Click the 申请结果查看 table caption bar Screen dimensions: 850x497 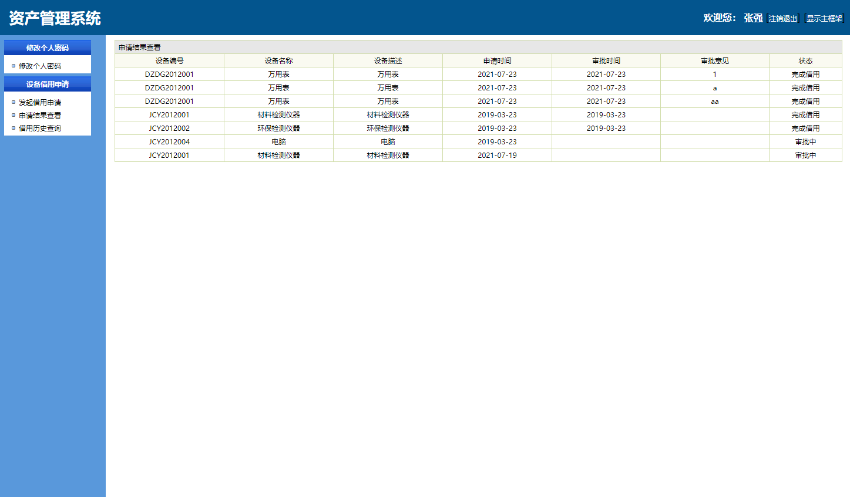(x=478, y=47)
